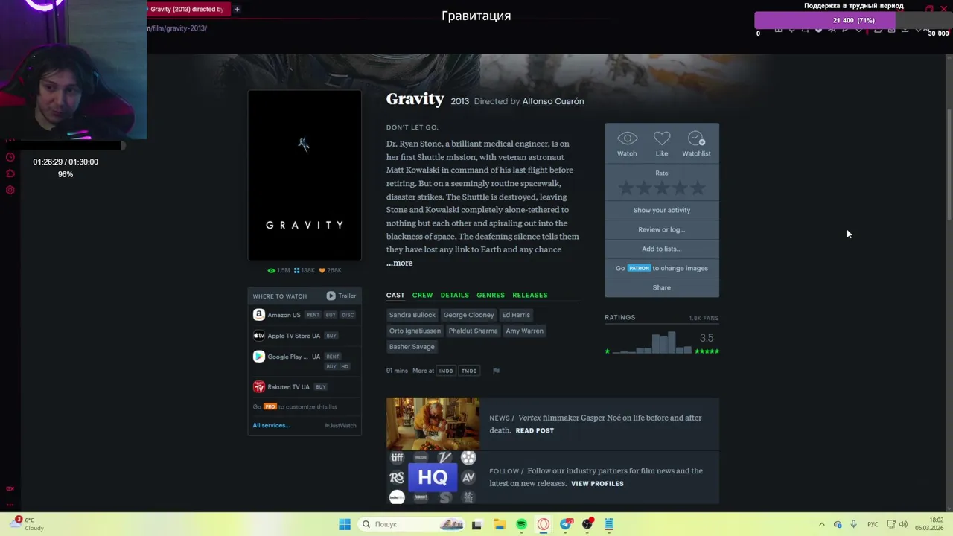The height and width of the screenshot is (536, 953).
Task: Click READ POST for Vortex news
Action: pos(535,430)
